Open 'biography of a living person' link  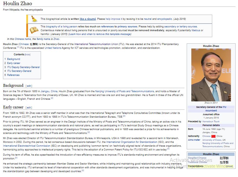coord(62,27)
